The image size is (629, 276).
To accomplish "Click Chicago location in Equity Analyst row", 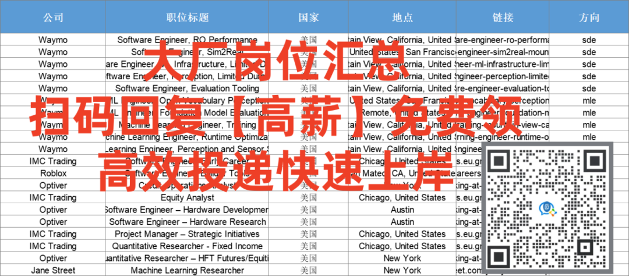I will 402,197.
